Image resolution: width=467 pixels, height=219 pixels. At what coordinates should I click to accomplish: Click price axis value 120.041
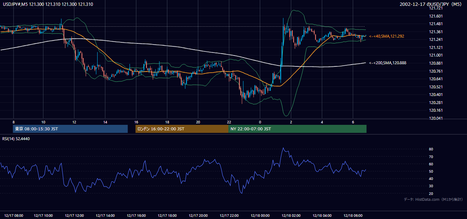pos(436,118)
